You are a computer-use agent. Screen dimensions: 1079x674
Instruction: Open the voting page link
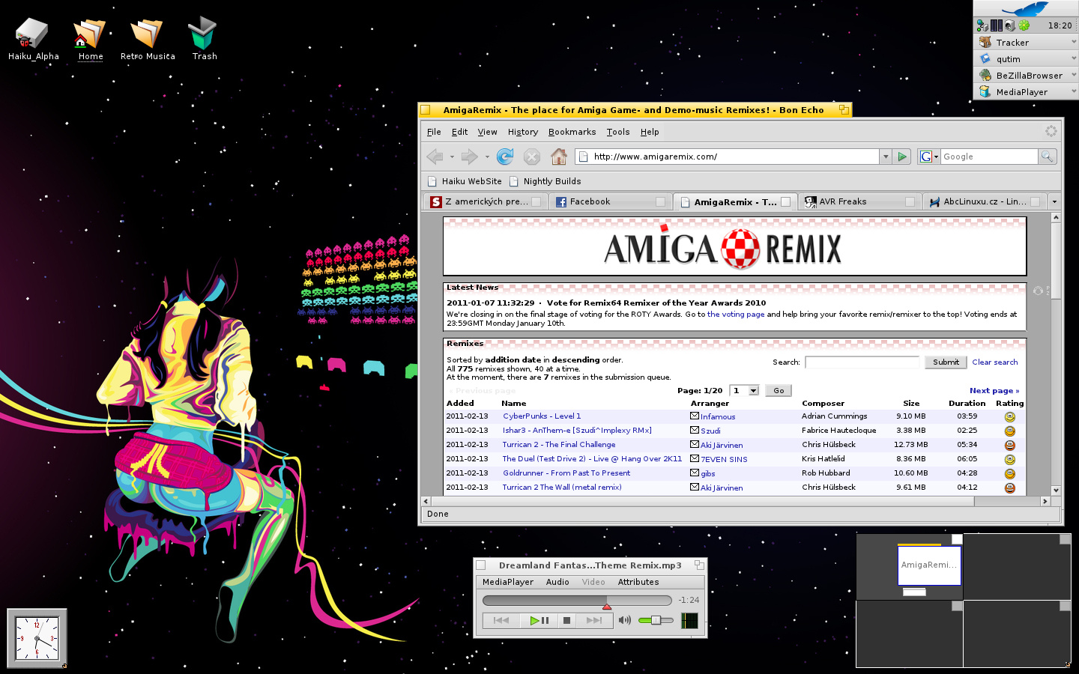(x=736, y=315)
